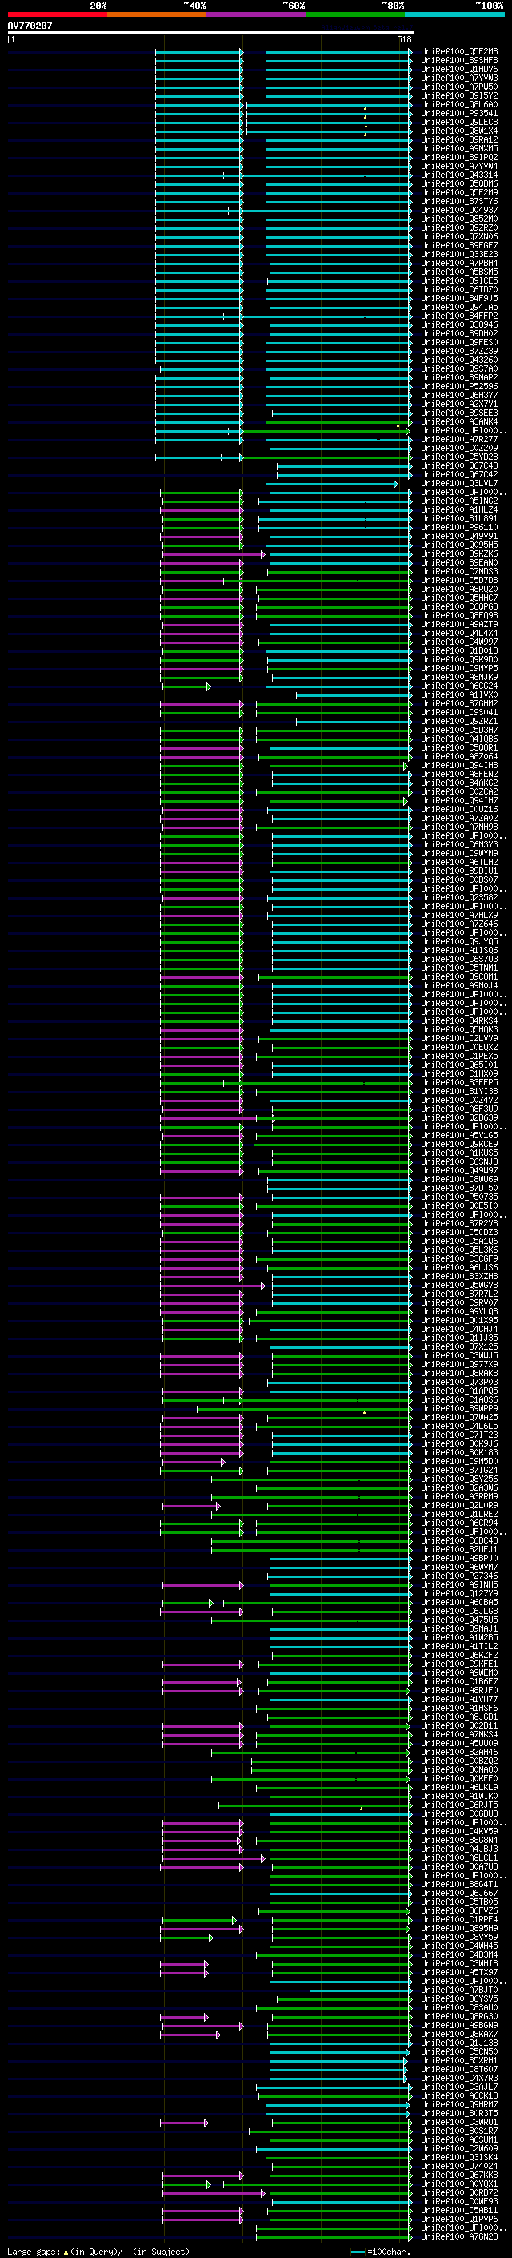Viewport: 512px width, 2258px height.
Task: Select the UniRef100_B4FFP2 label
Action: [x=459, y=316]
